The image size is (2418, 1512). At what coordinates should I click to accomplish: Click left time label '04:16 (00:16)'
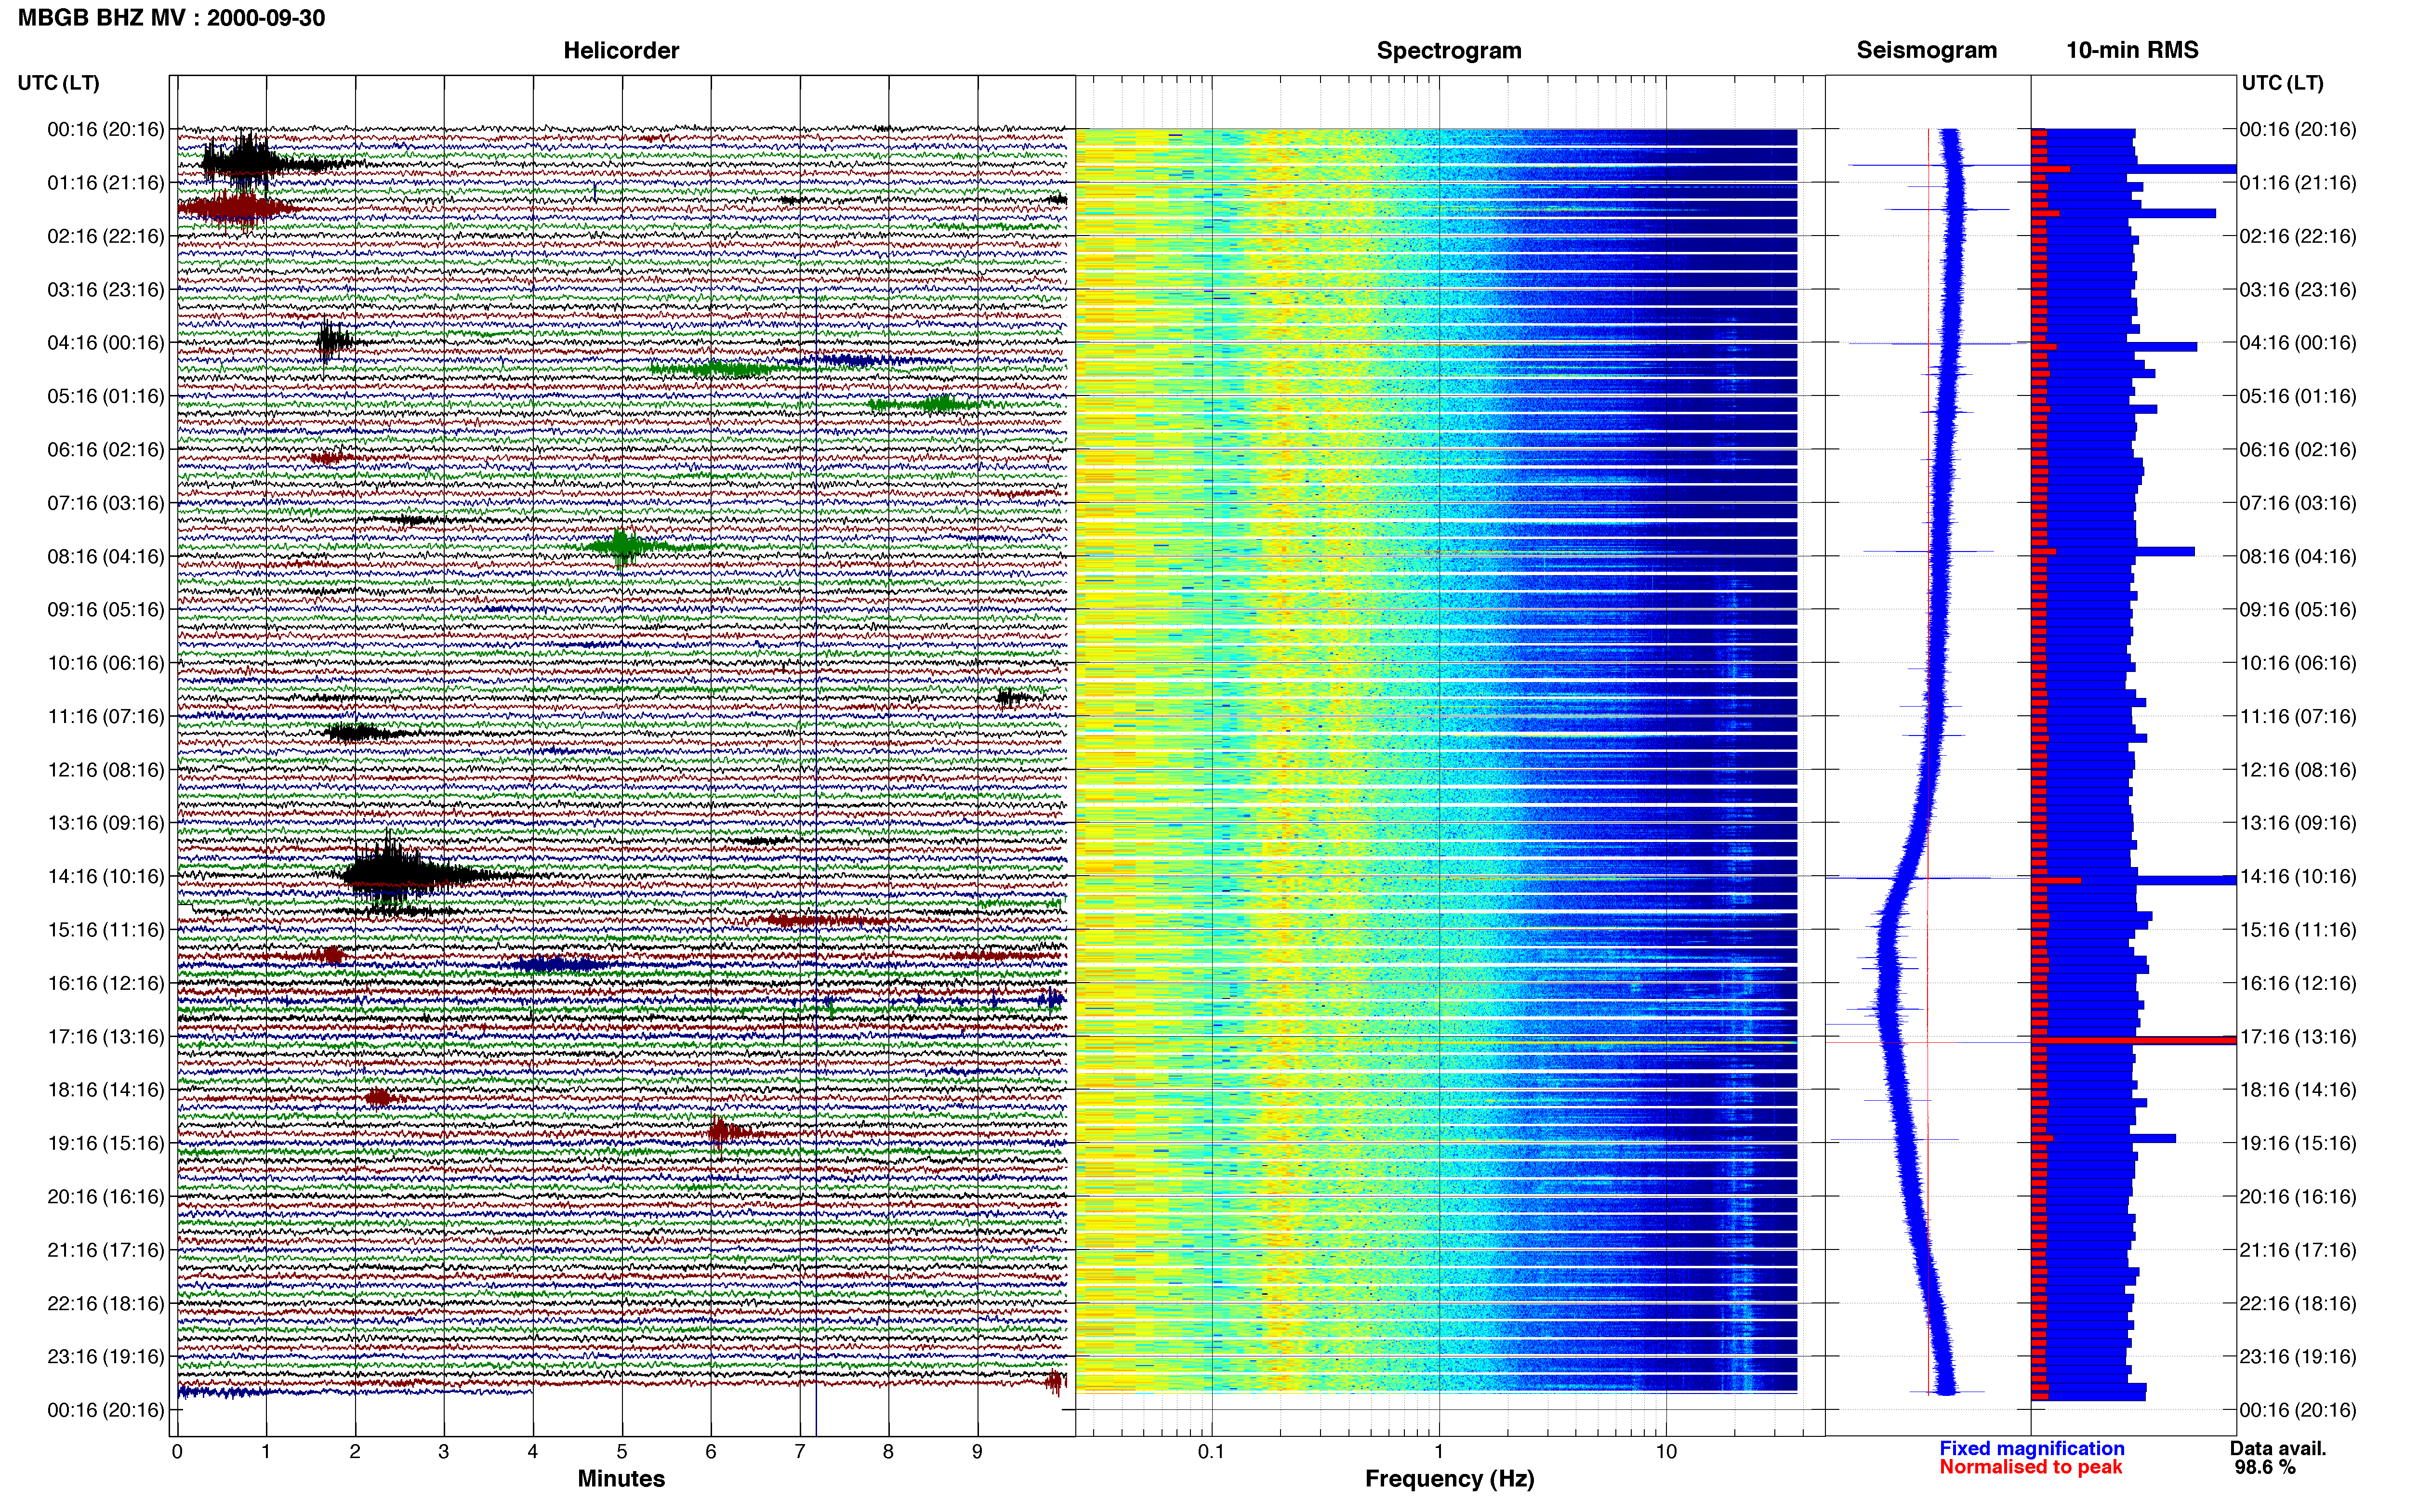[106, 343]
